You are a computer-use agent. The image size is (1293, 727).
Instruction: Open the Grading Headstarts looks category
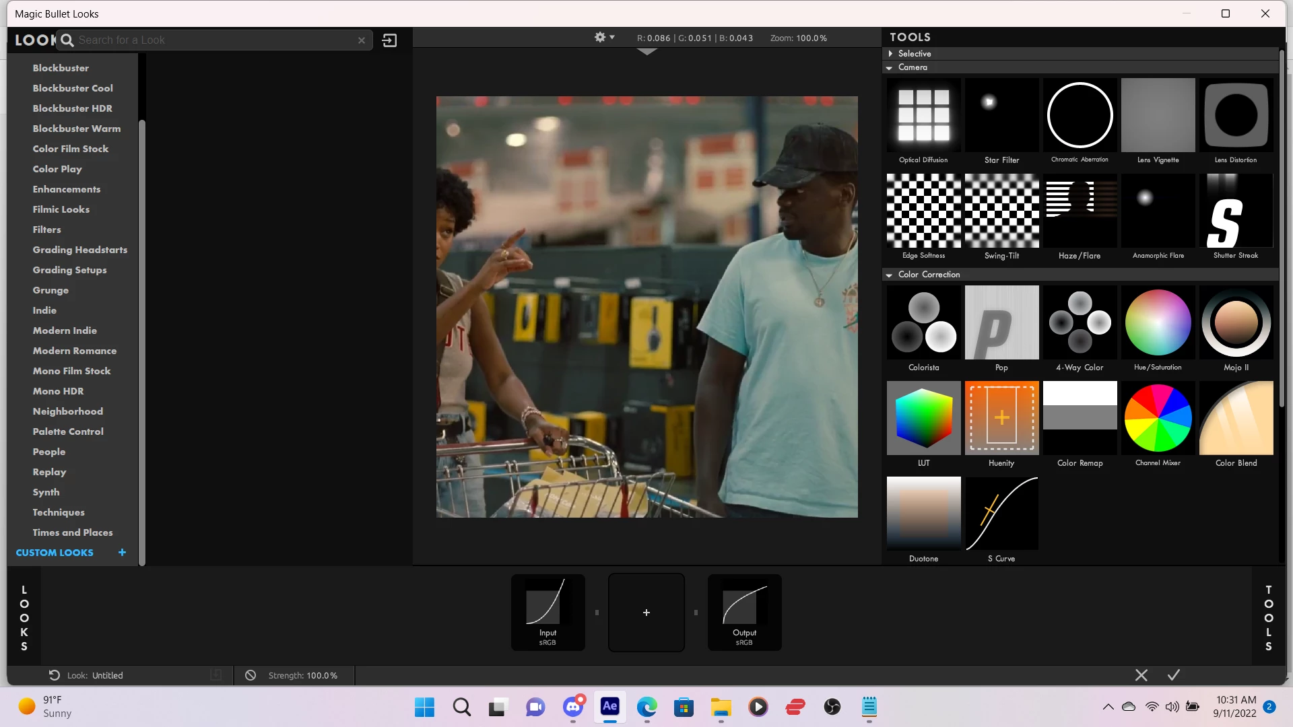coord(79,250)
